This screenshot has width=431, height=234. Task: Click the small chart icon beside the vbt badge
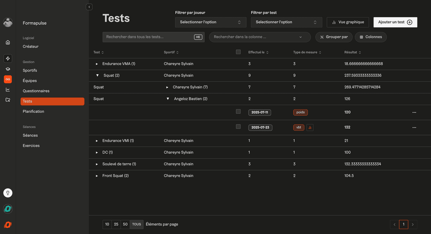[310, 127]
